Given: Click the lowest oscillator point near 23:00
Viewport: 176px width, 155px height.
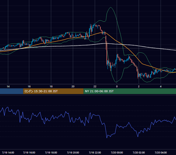Looking at the screenshot, I should pos(107,138).
